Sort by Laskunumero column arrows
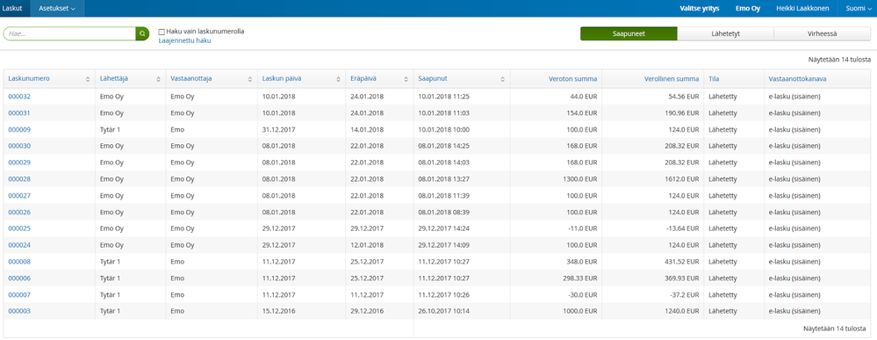This screenshot has height=340, width=877. coord(88,79)
